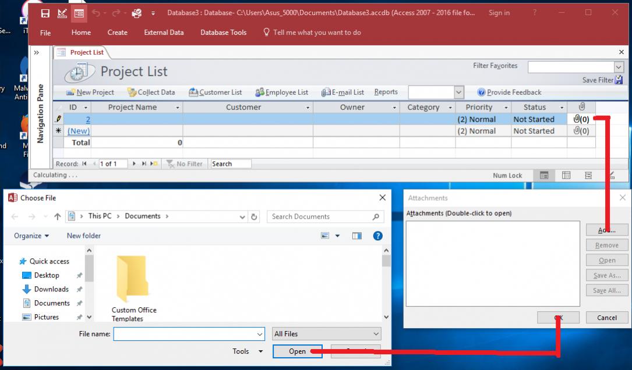The height and width of the screenshot is (370, 632).
Task: Switch to Layout View status bar icon
Action: tap(588, 176)
